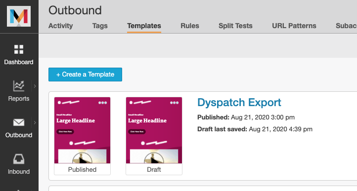Click the Reports sidebar label

[x=19, y=99]
